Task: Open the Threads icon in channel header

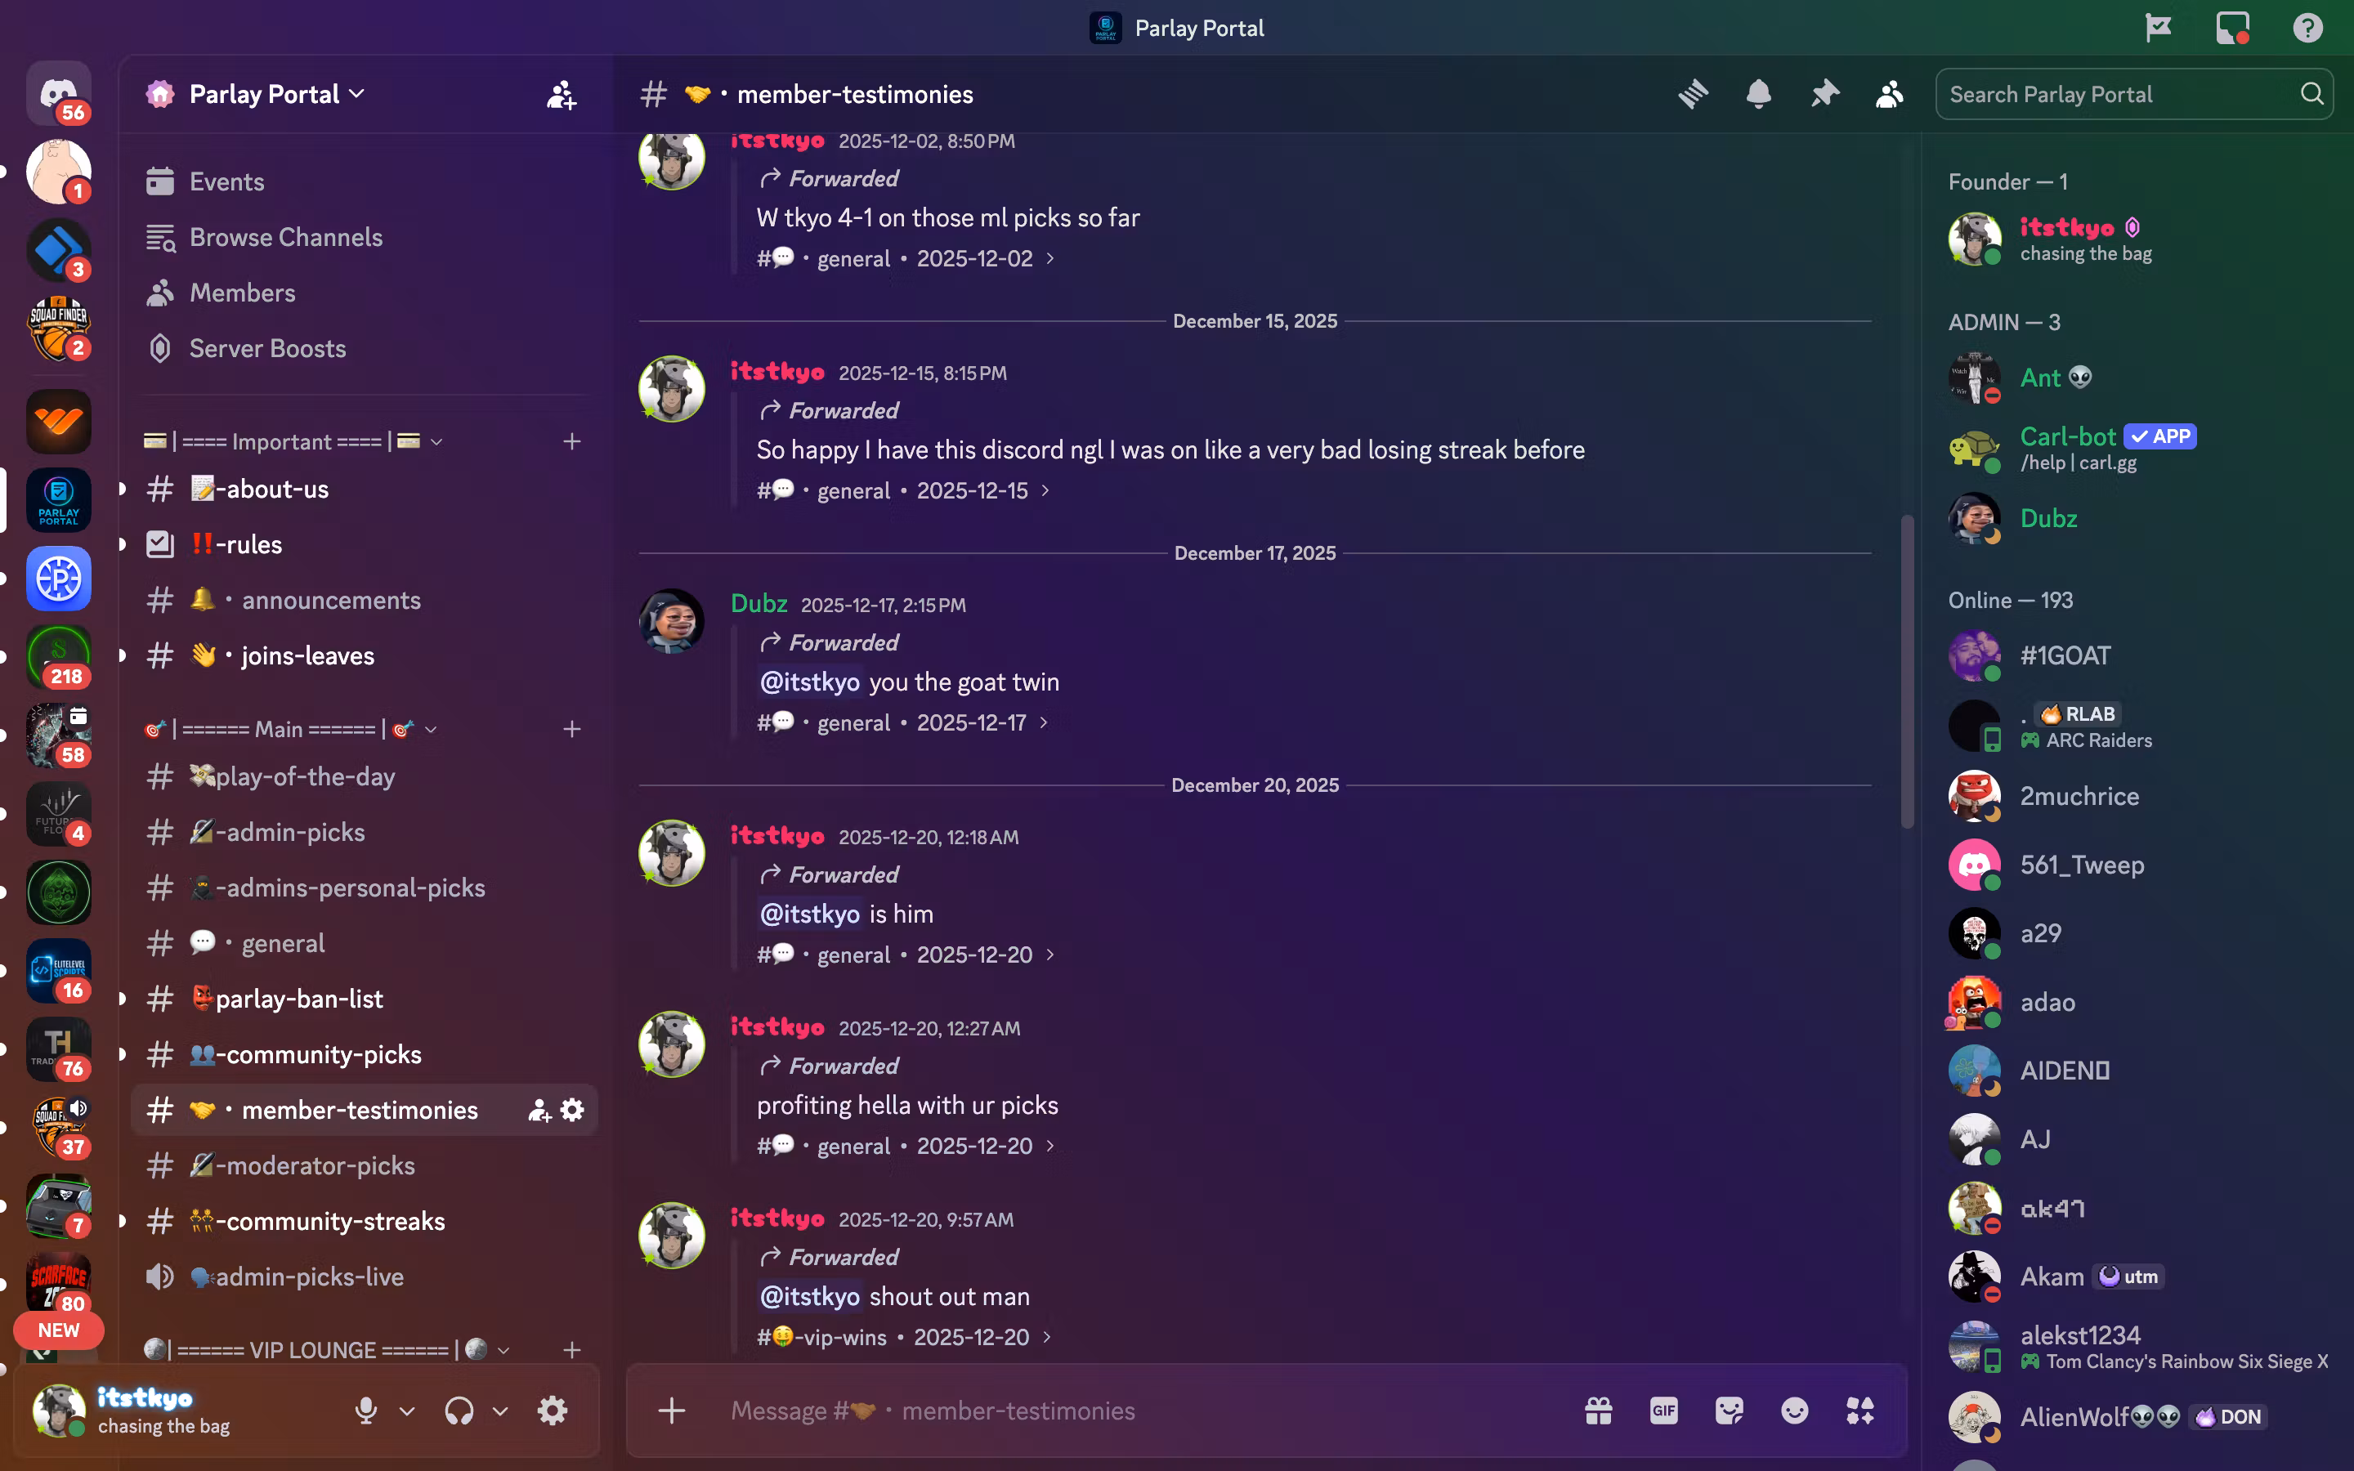Action: coord(1694,94)
